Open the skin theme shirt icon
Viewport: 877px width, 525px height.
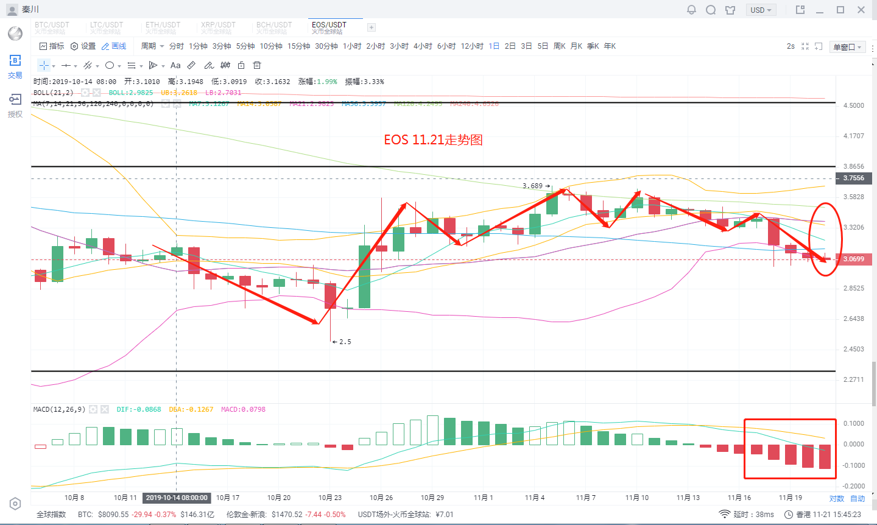(x=730, y=10)
